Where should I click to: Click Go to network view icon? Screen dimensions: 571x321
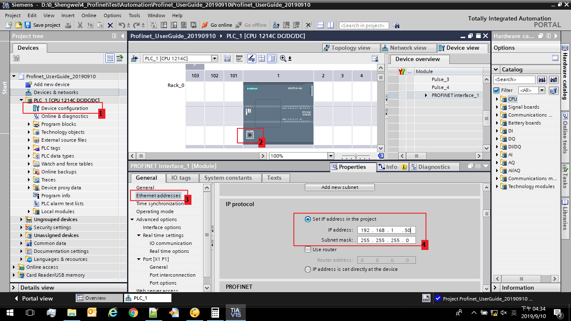point(135,59)
